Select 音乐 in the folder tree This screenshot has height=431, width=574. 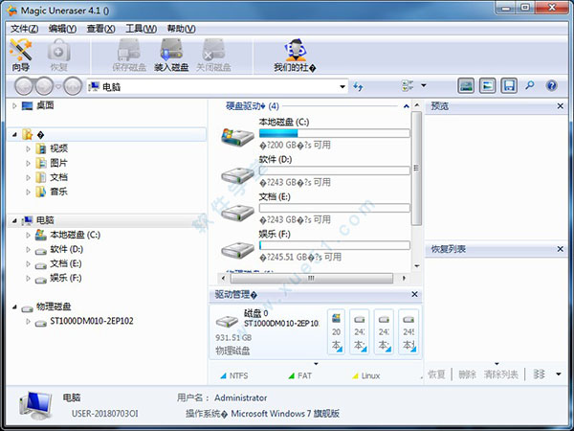pyautogui.click(x=58, y=192)
